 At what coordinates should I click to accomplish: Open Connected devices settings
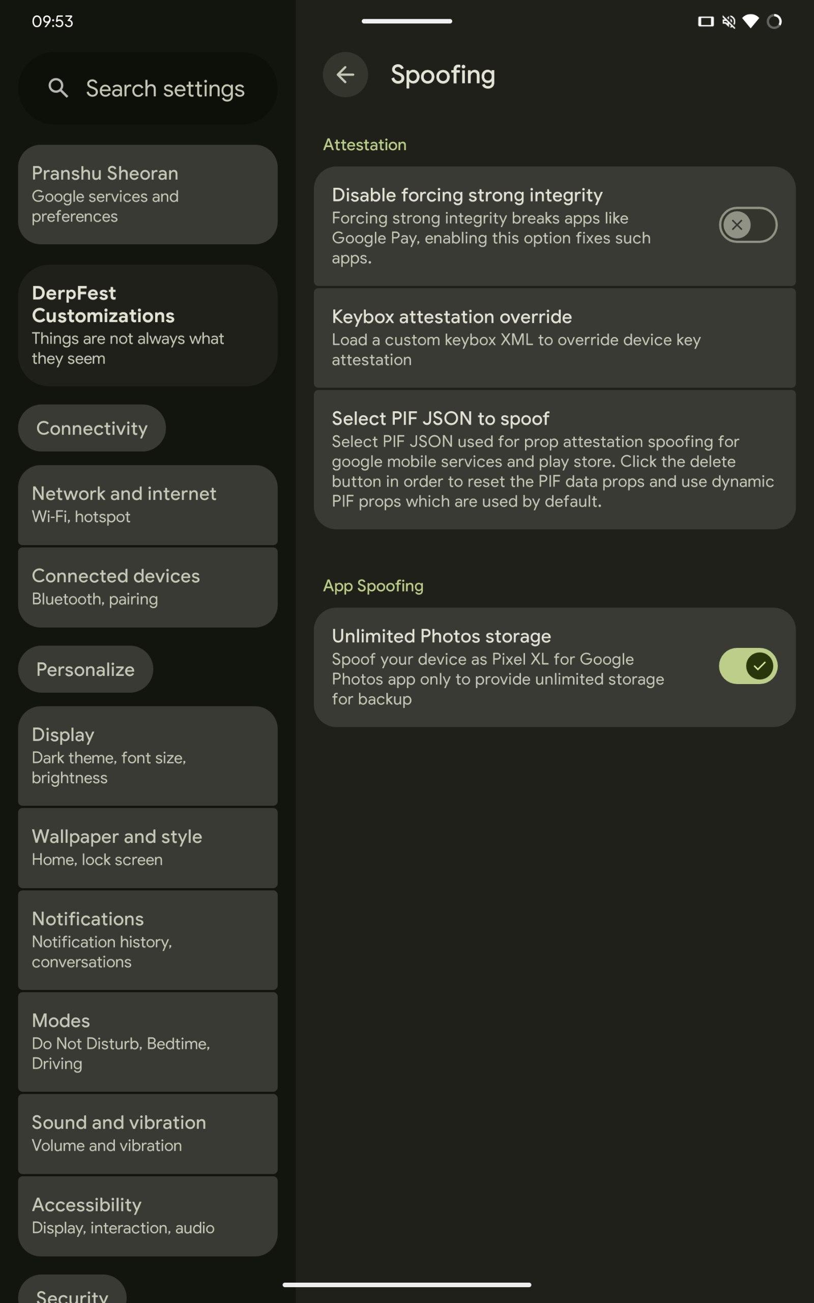pos(148,587)
